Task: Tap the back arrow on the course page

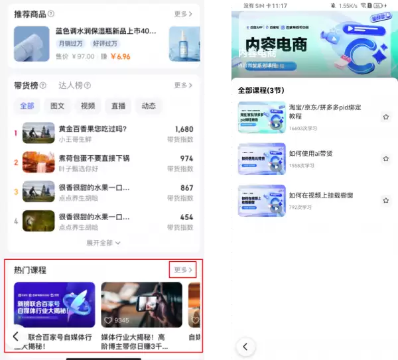Action: point(245,347)
